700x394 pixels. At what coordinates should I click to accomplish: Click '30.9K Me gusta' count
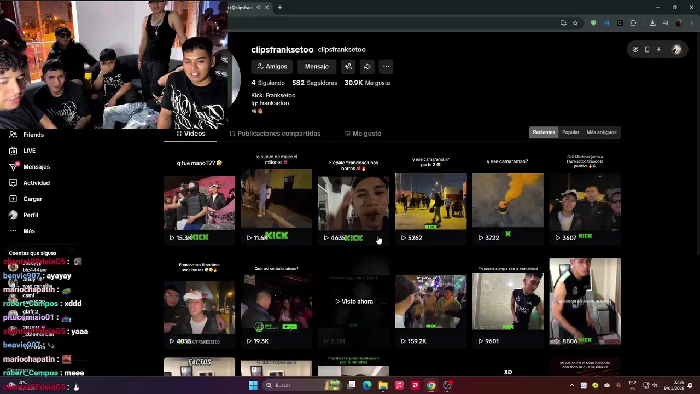[x=367, y=83]
